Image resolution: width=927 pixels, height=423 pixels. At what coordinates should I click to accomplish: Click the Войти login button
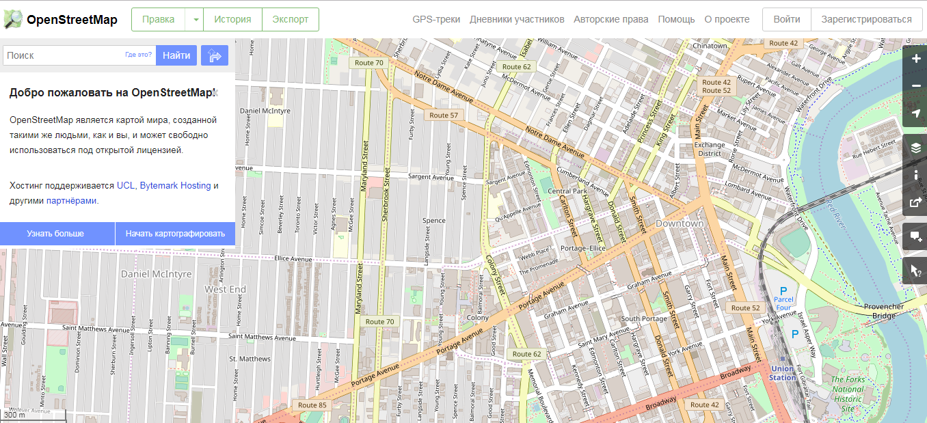pyautogui.click(x=787, y=20)
